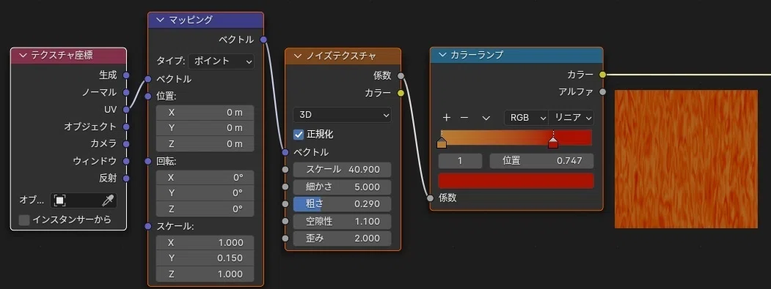Select the カラーランプ node title

(x=477, y=56)
